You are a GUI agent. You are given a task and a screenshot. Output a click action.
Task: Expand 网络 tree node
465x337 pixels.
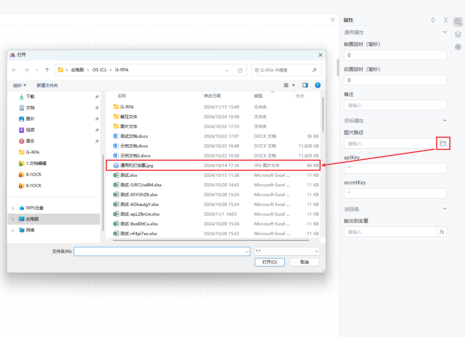point(13,230)
